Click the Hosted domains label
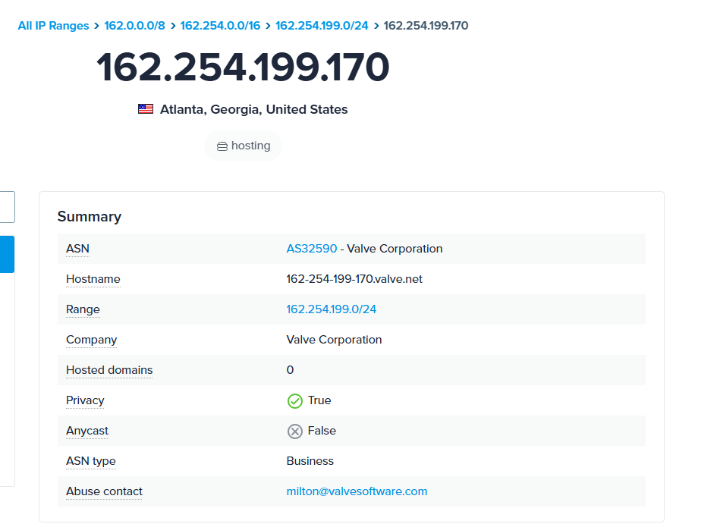Viewport: 717px width, 524px height. [109, 370]
